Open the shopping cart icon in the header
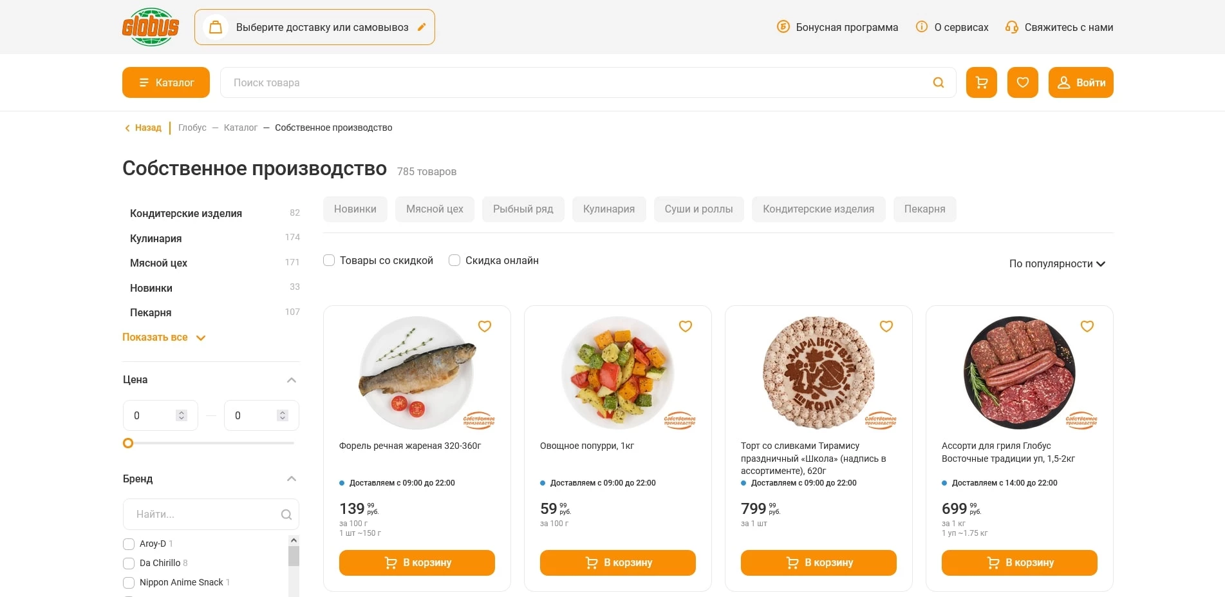Screen dimensions: 1225x597 point(980,82)
